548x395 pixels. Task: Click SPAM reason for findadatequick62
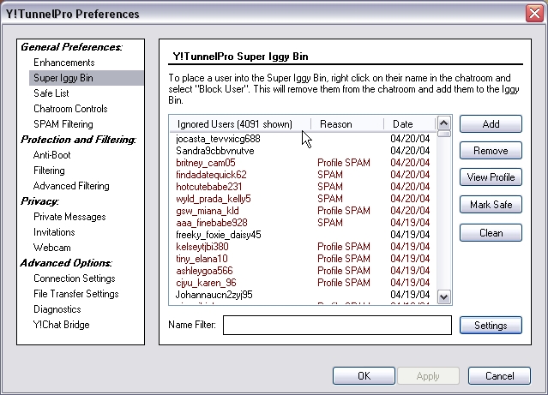pyautogui.click(x=330, y=175)
